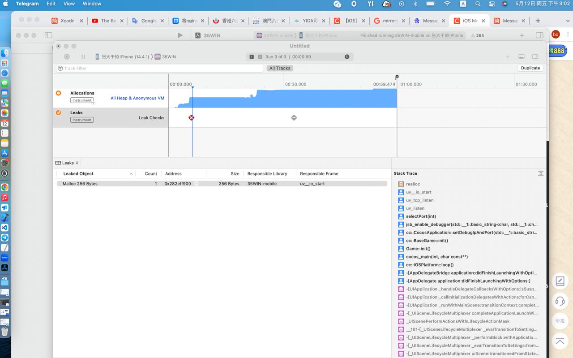Select the uv_tcp_listen stack frame
The image size is (573, 358).
tap(419, 200)
